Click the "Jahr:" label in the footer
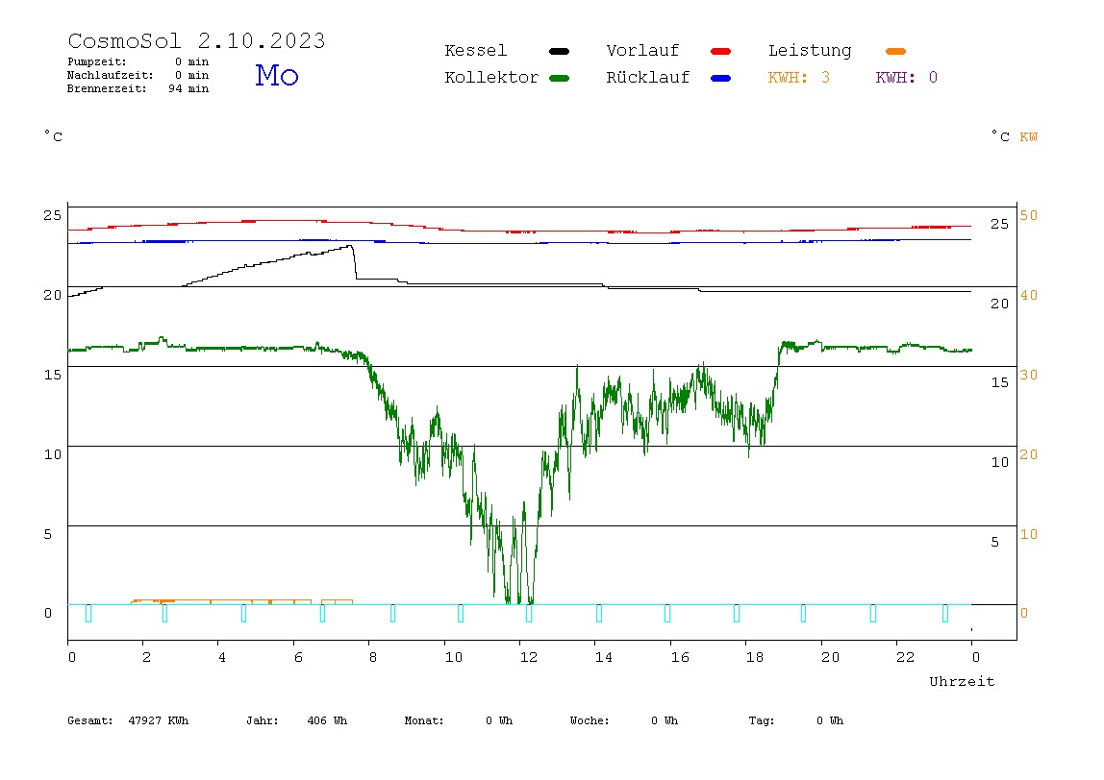1104x780 pixels. click(263, 720)
